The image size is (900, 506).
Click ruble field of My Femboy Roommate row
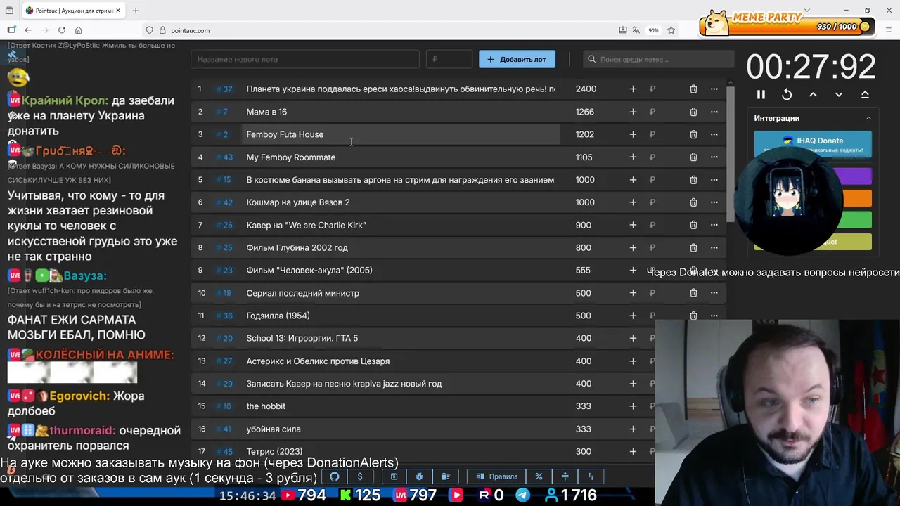[652, 157]
